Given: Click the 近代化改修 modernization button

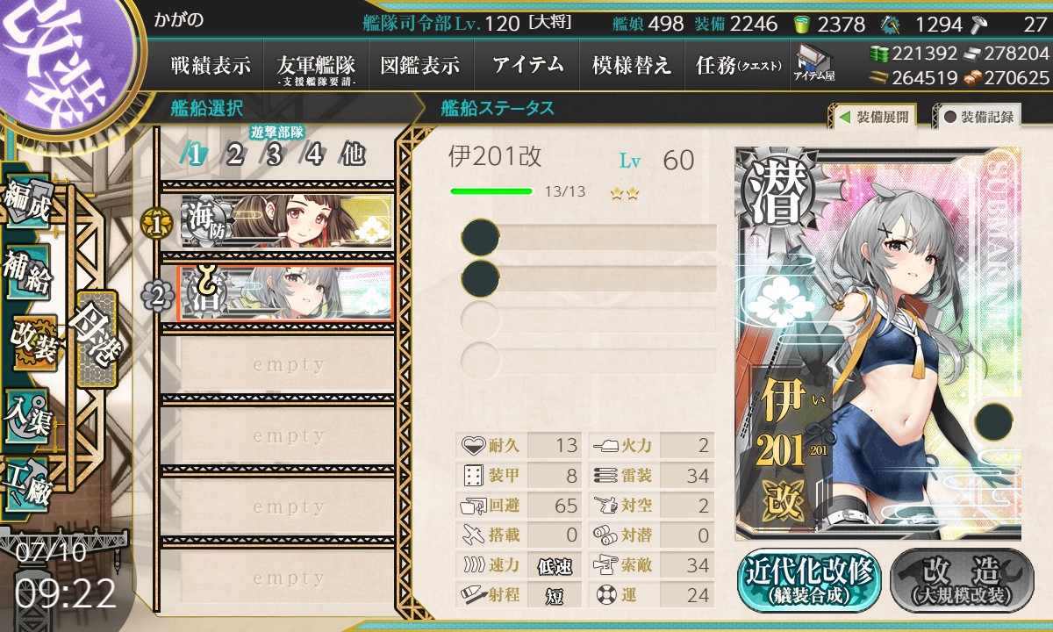Looking at the screenshot, I should tap(809, 580).
